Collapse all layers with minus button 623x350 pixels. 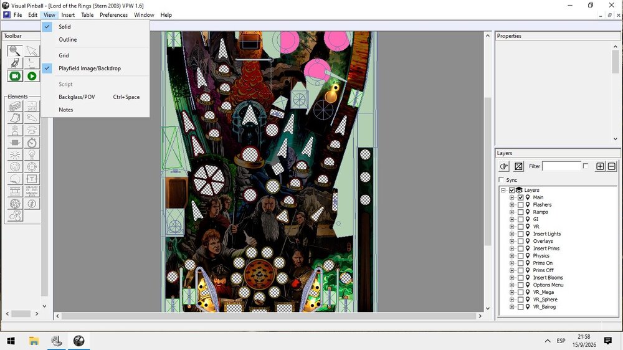point(612,166)
